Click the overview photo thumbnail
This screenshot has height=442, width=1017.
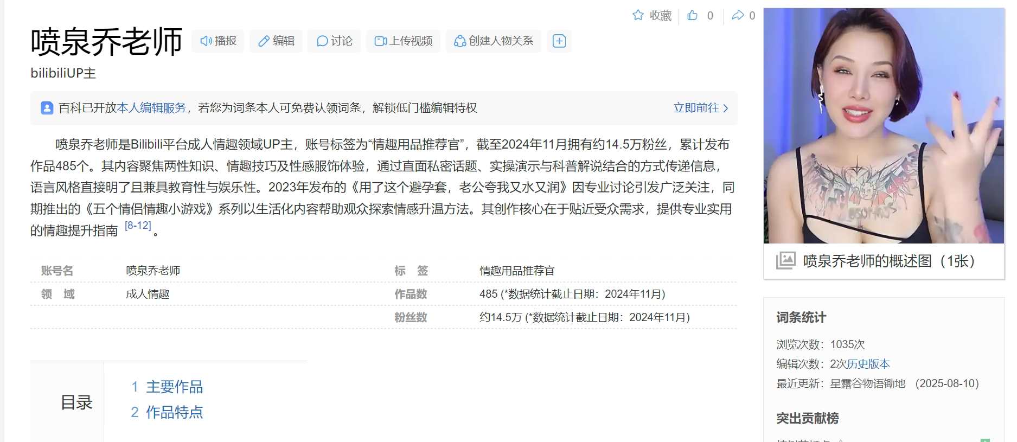pyautogui.click(x=884, y=126)
